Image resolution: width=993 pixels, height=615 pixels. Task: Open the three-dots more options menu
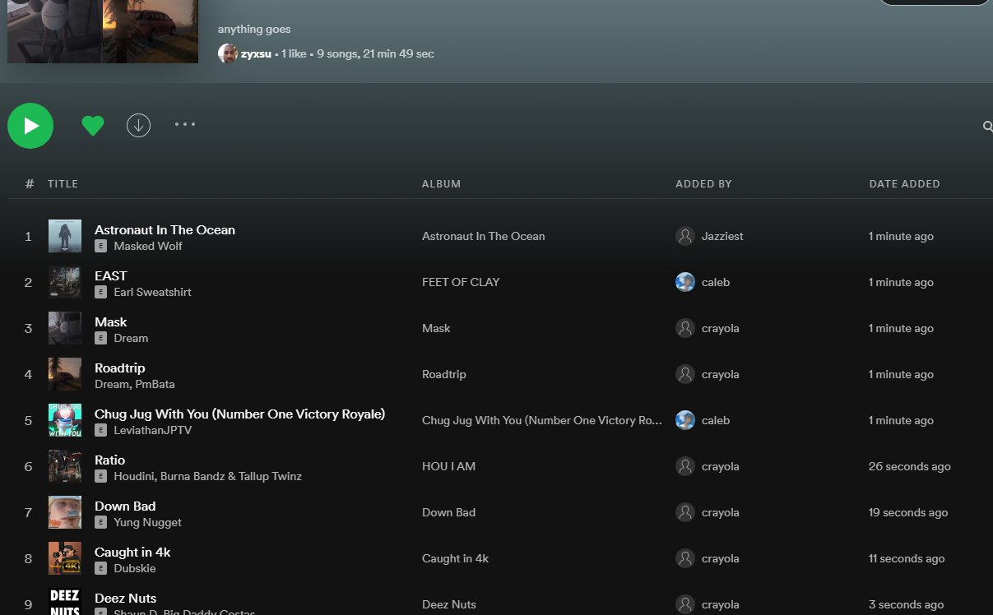[x=185, y=124]
